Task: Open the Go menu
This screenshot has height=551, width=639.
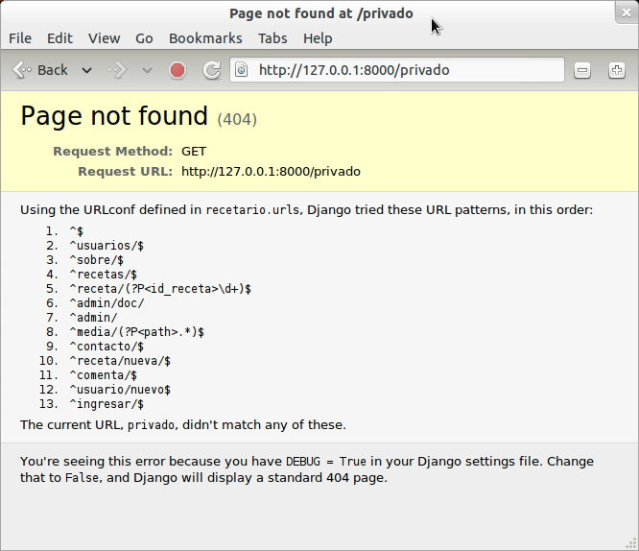Action: (144, 38)
